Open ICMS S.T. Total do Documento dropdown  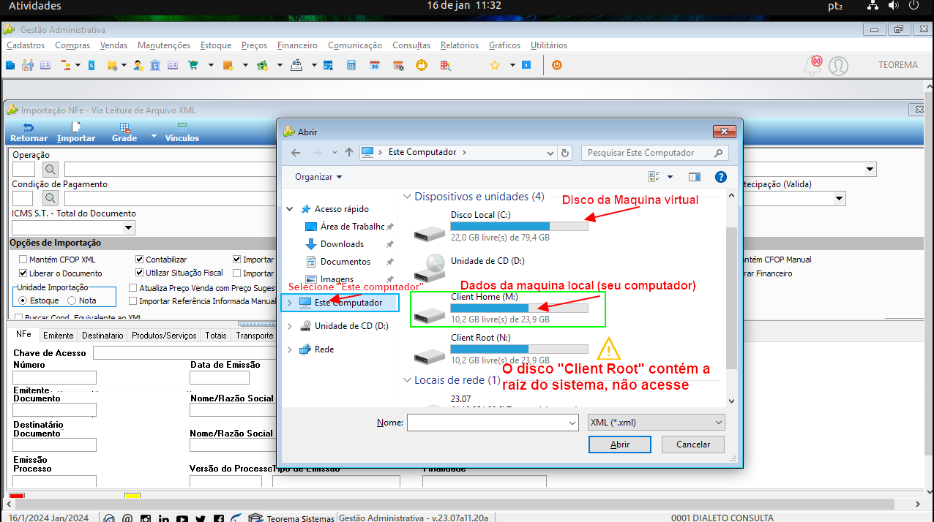tap(129, 228)
